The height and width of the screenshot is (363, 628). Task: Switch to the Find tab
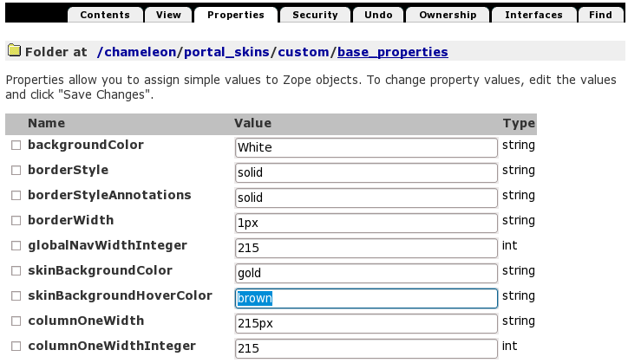tap(599, 15)
